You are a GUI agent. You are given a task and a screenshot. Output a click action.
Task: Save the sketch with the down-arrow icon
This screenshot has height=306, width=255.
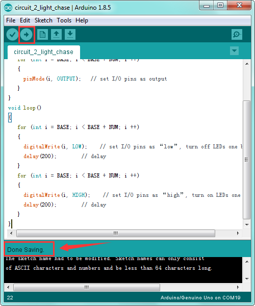[70, 35]
